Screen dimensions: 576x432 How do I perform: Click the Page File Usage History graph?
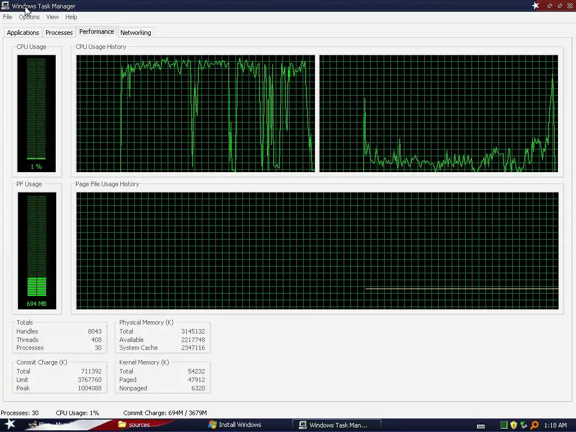click(317, 250)
